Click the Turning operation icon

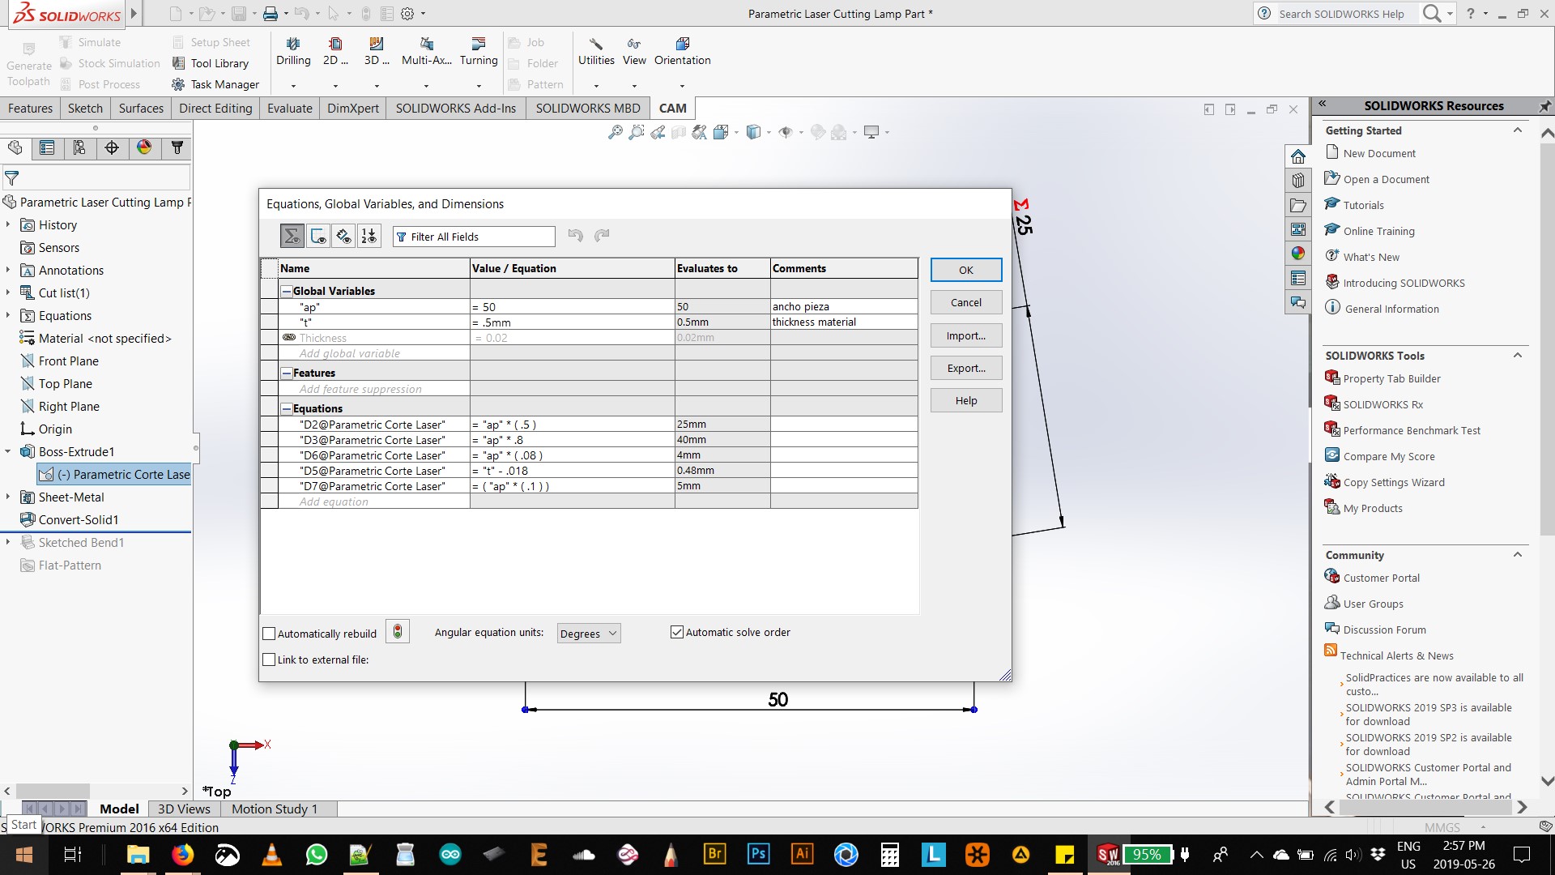479,51
